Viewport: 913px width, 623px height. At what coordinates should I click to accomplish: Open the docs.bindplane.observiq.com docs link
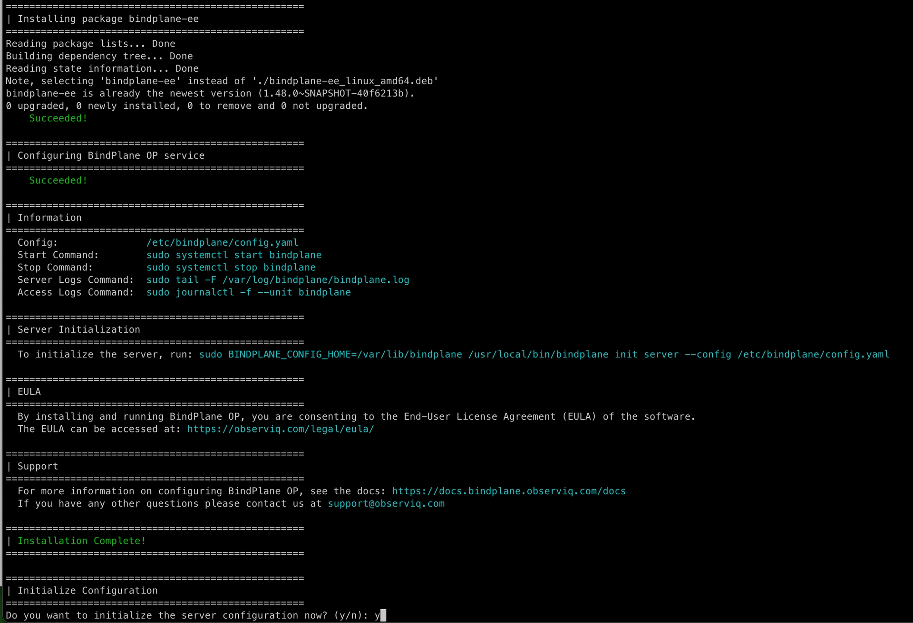(x=509, y=491)
